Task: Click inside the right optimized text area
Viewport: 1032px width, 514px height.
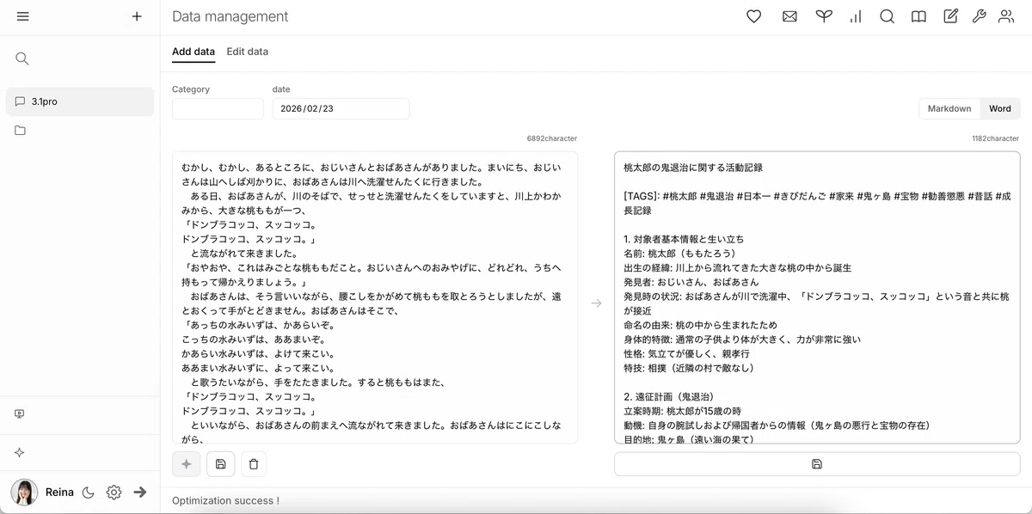Action: pyautogui.click(x=817, y=297)
